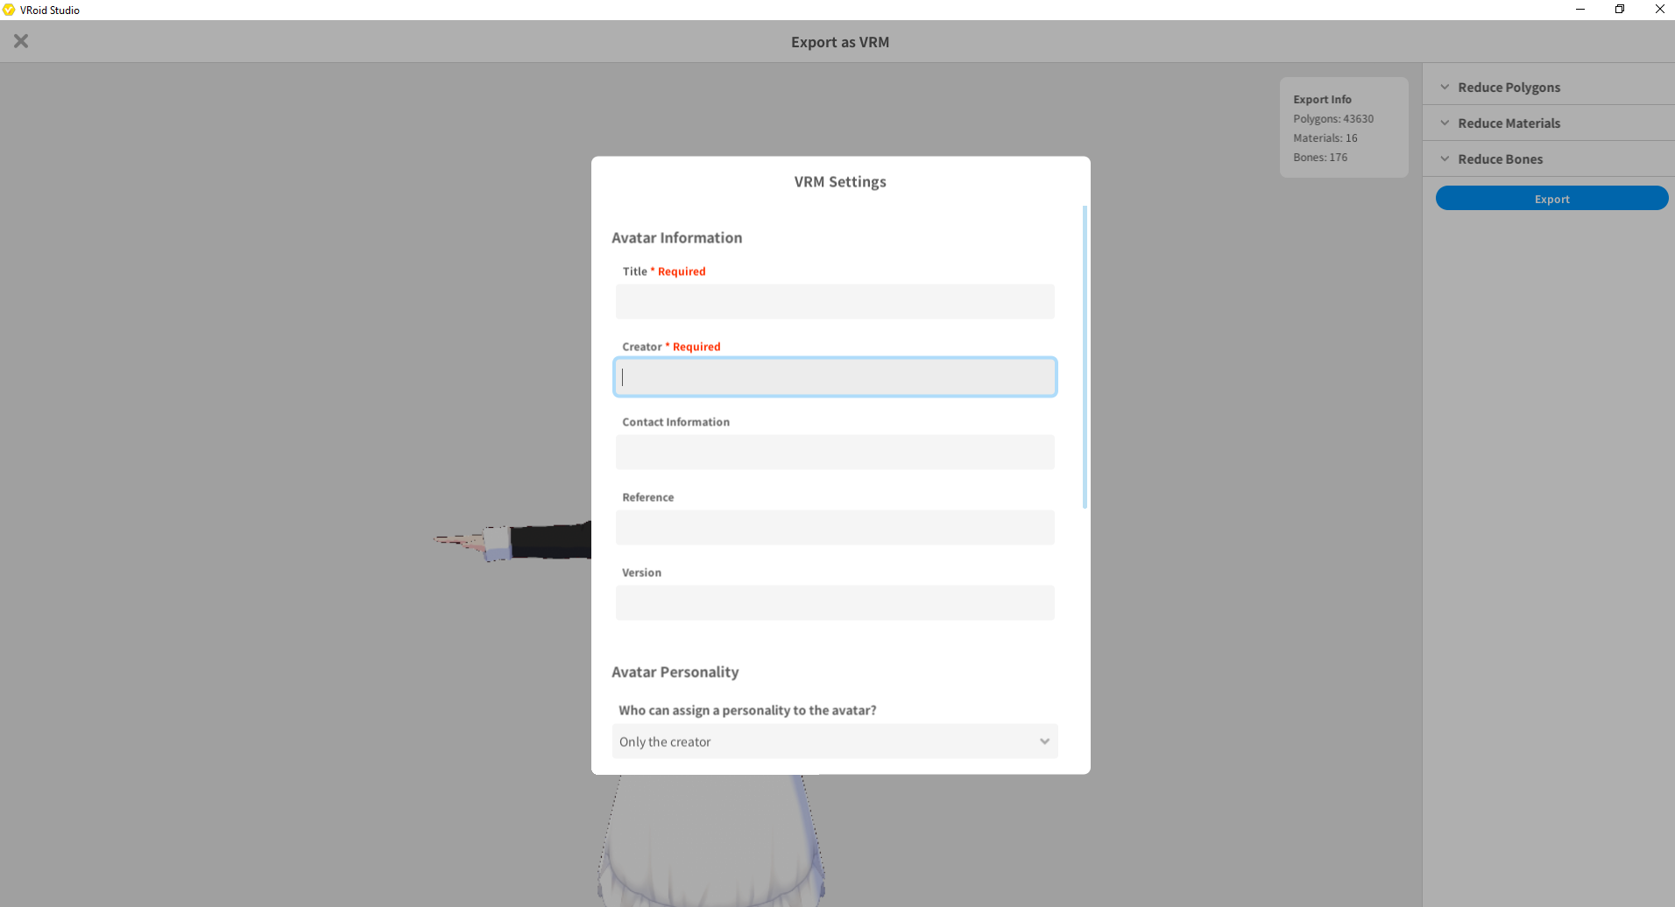
Task: Expand the Reduce Bones section
Action: 1548,159
